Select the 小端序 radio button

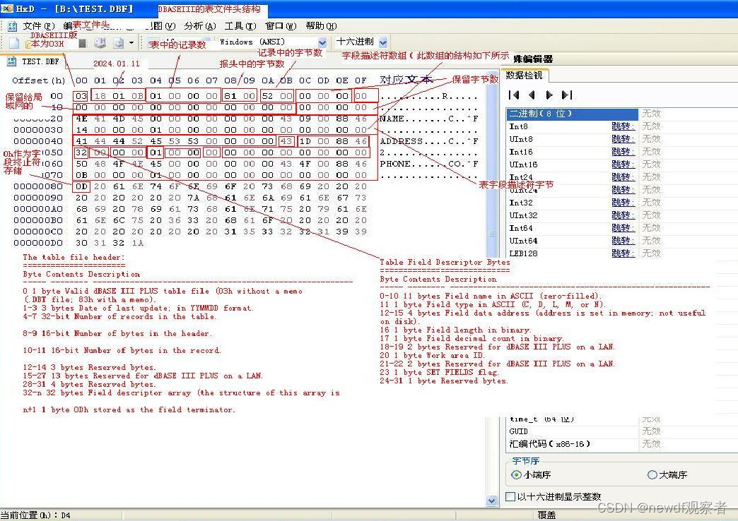[x=517, y=474]
